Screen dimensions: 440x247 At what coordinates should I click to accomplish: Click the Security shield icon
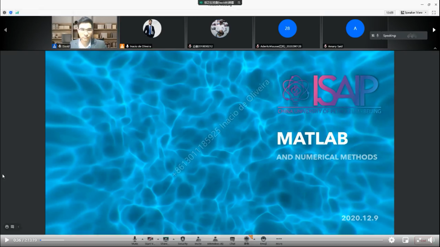183,239
